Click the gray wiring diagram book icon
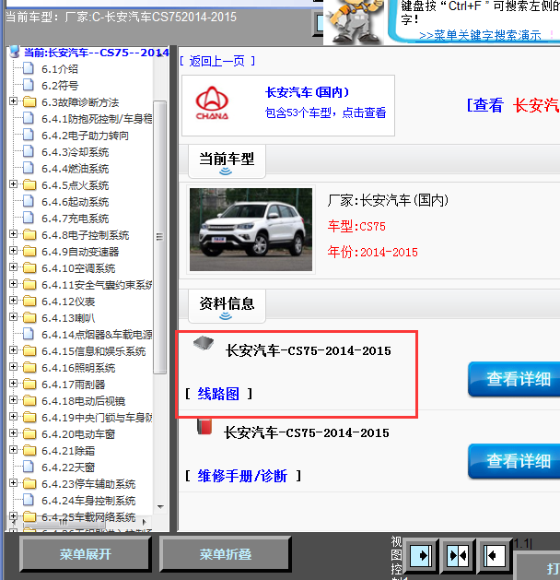The image size is (560, 580). pyautogui.click(x=204, y=343)
